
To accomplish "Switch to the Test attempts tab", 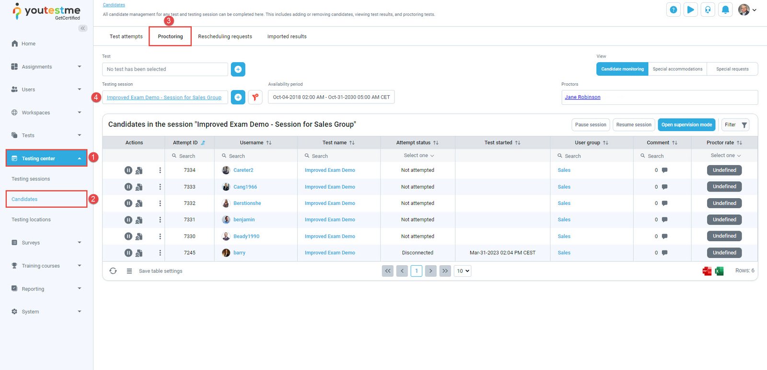I will tap(126, 36).
